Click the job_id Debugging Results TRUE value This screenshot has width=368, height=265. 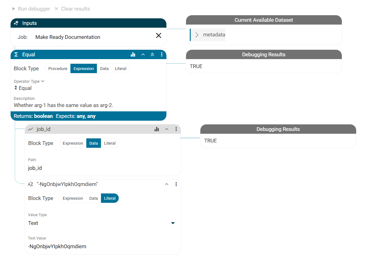(211, 141)
